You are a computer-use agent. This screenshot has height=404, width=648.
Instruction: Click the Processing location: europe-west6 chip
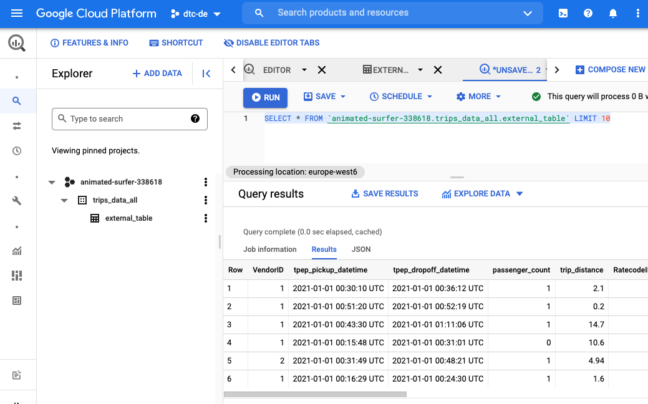point(295,172)
